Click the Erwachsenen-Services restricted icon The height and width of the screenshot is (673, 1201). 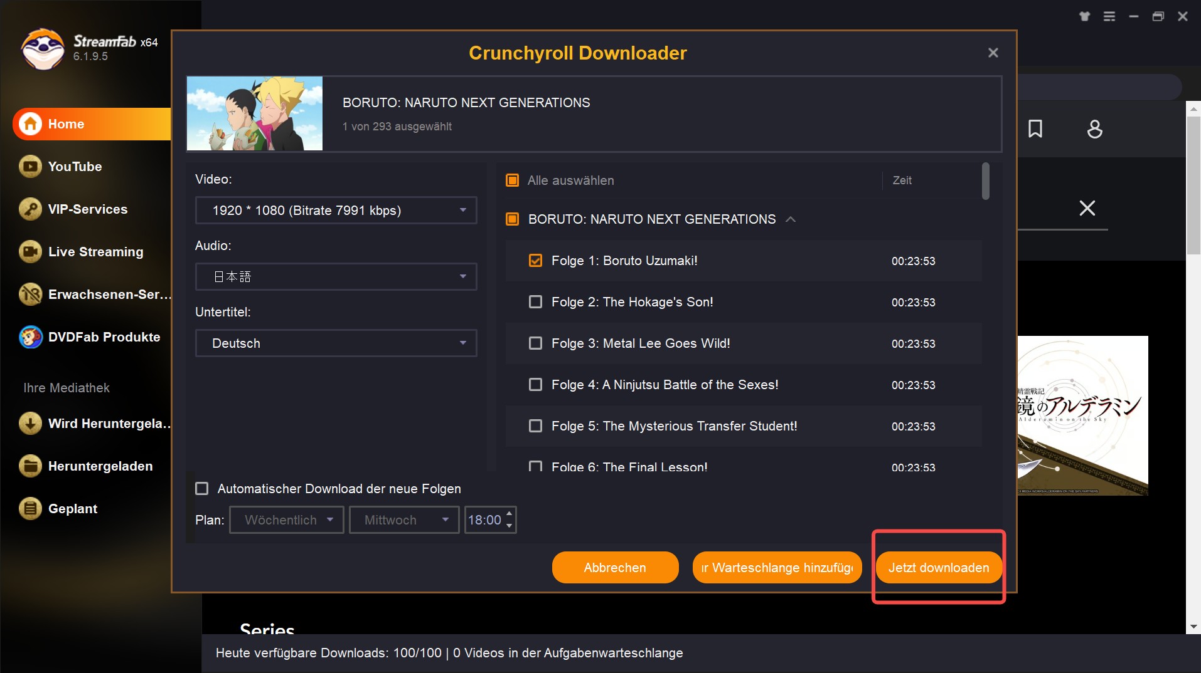(x=30, y=295)
